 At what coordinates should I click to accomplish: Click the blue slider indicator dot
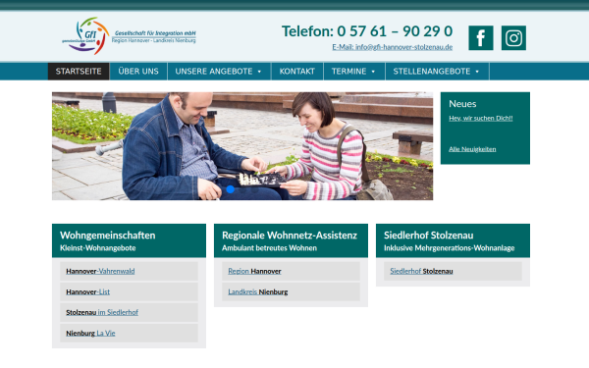[231, 190]
